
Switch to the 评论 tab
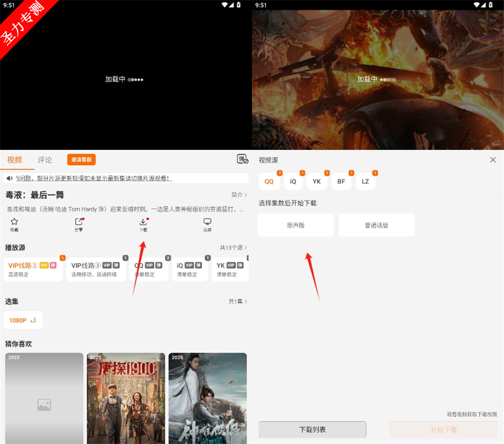tap(45, 159)
